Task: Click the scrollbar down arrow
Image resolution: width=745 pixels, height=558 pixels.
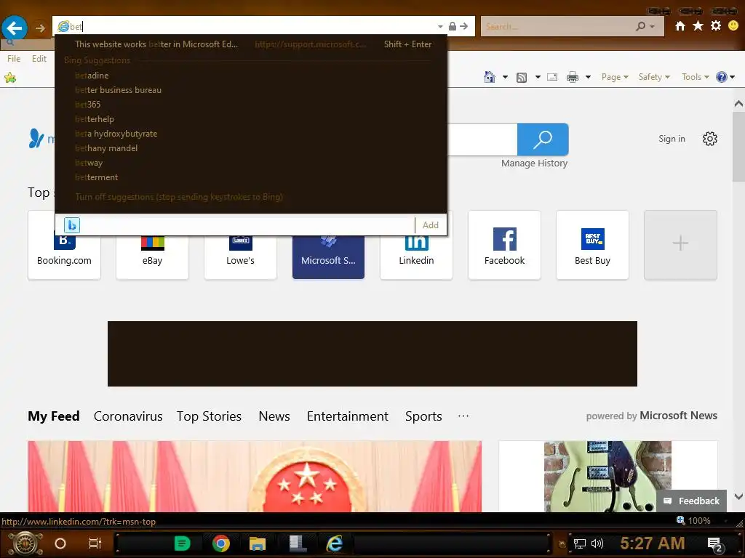Action: coord(738,497)
